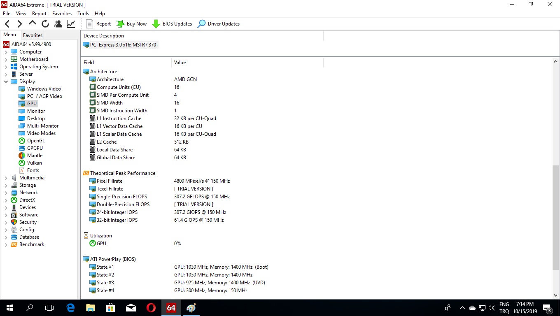
Task: Open the graph chart toolbar icon
Action: point(71,24)
